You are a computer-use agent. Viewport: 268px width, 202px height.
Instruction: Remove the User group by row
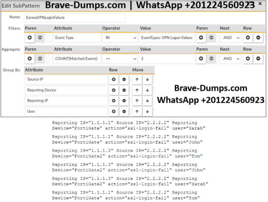(124, 111)
